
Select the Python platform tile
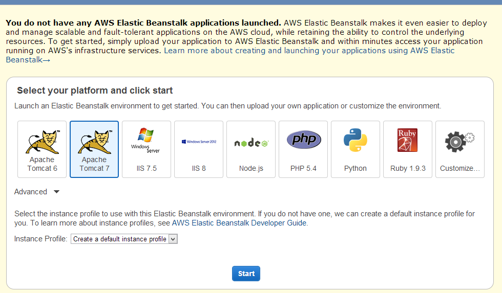pyautogui.click(x=355, y=149)
